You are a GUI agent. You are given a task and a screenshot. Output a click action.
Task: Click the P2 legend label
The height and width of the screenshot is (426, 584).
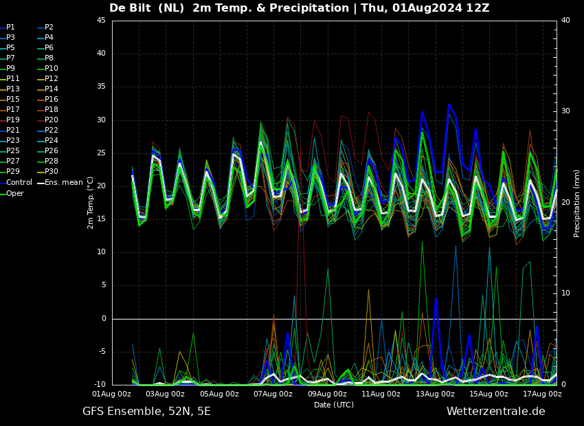(49, 27)
